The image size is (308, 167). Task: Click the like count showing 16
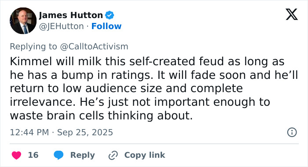(x=33, y=155)
